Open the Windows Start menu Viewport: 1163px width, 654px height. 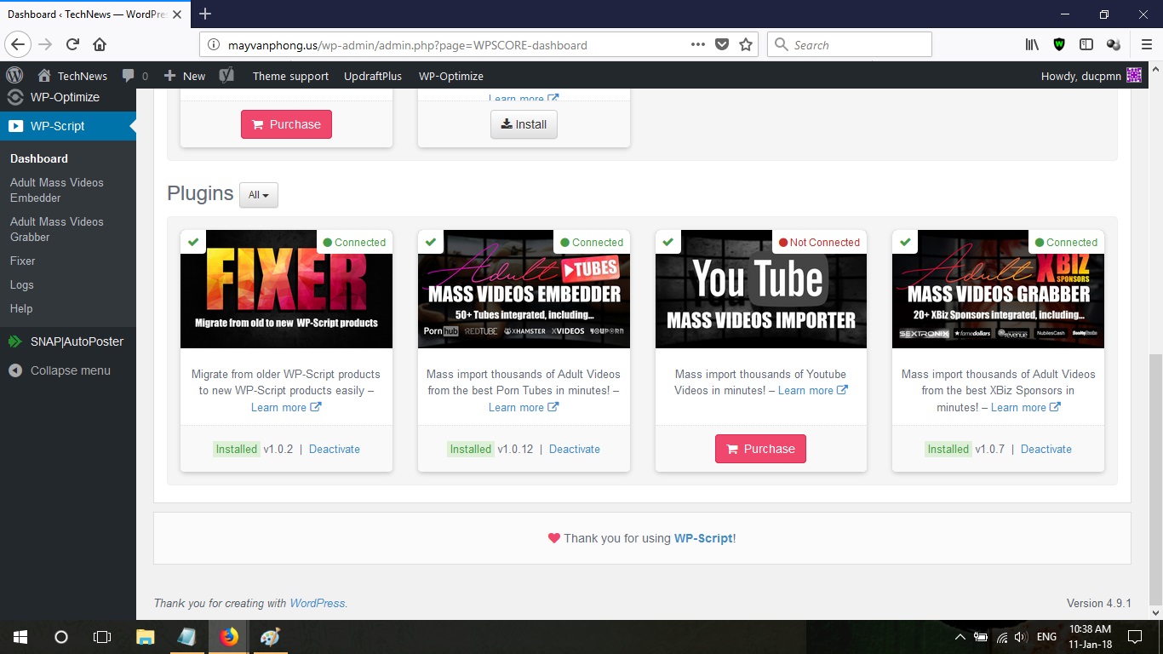point(20,637)
